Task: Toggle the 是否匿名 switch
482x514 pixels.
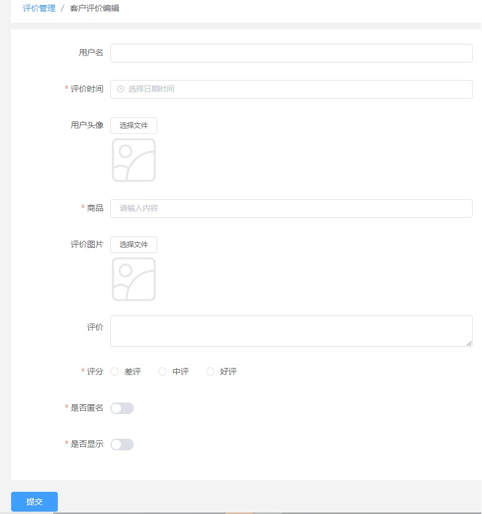Action: [x=122, y=408]
